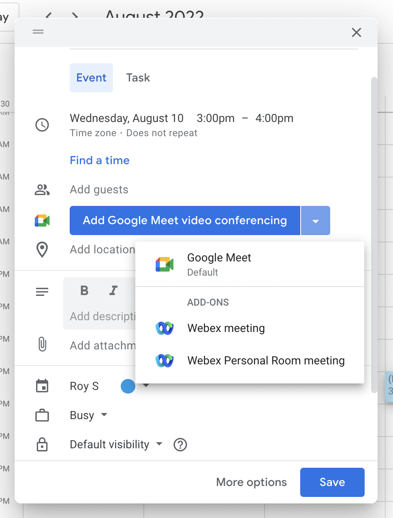
Task: Choose Webex meeting add-on
Action: click(x=250, y=328)
